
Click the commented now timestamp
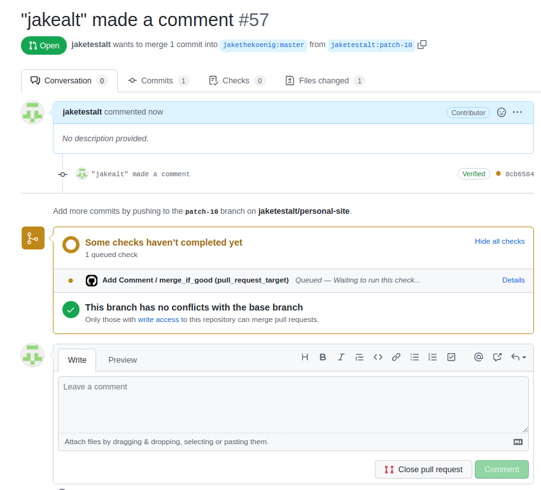(x=134, y=112)
